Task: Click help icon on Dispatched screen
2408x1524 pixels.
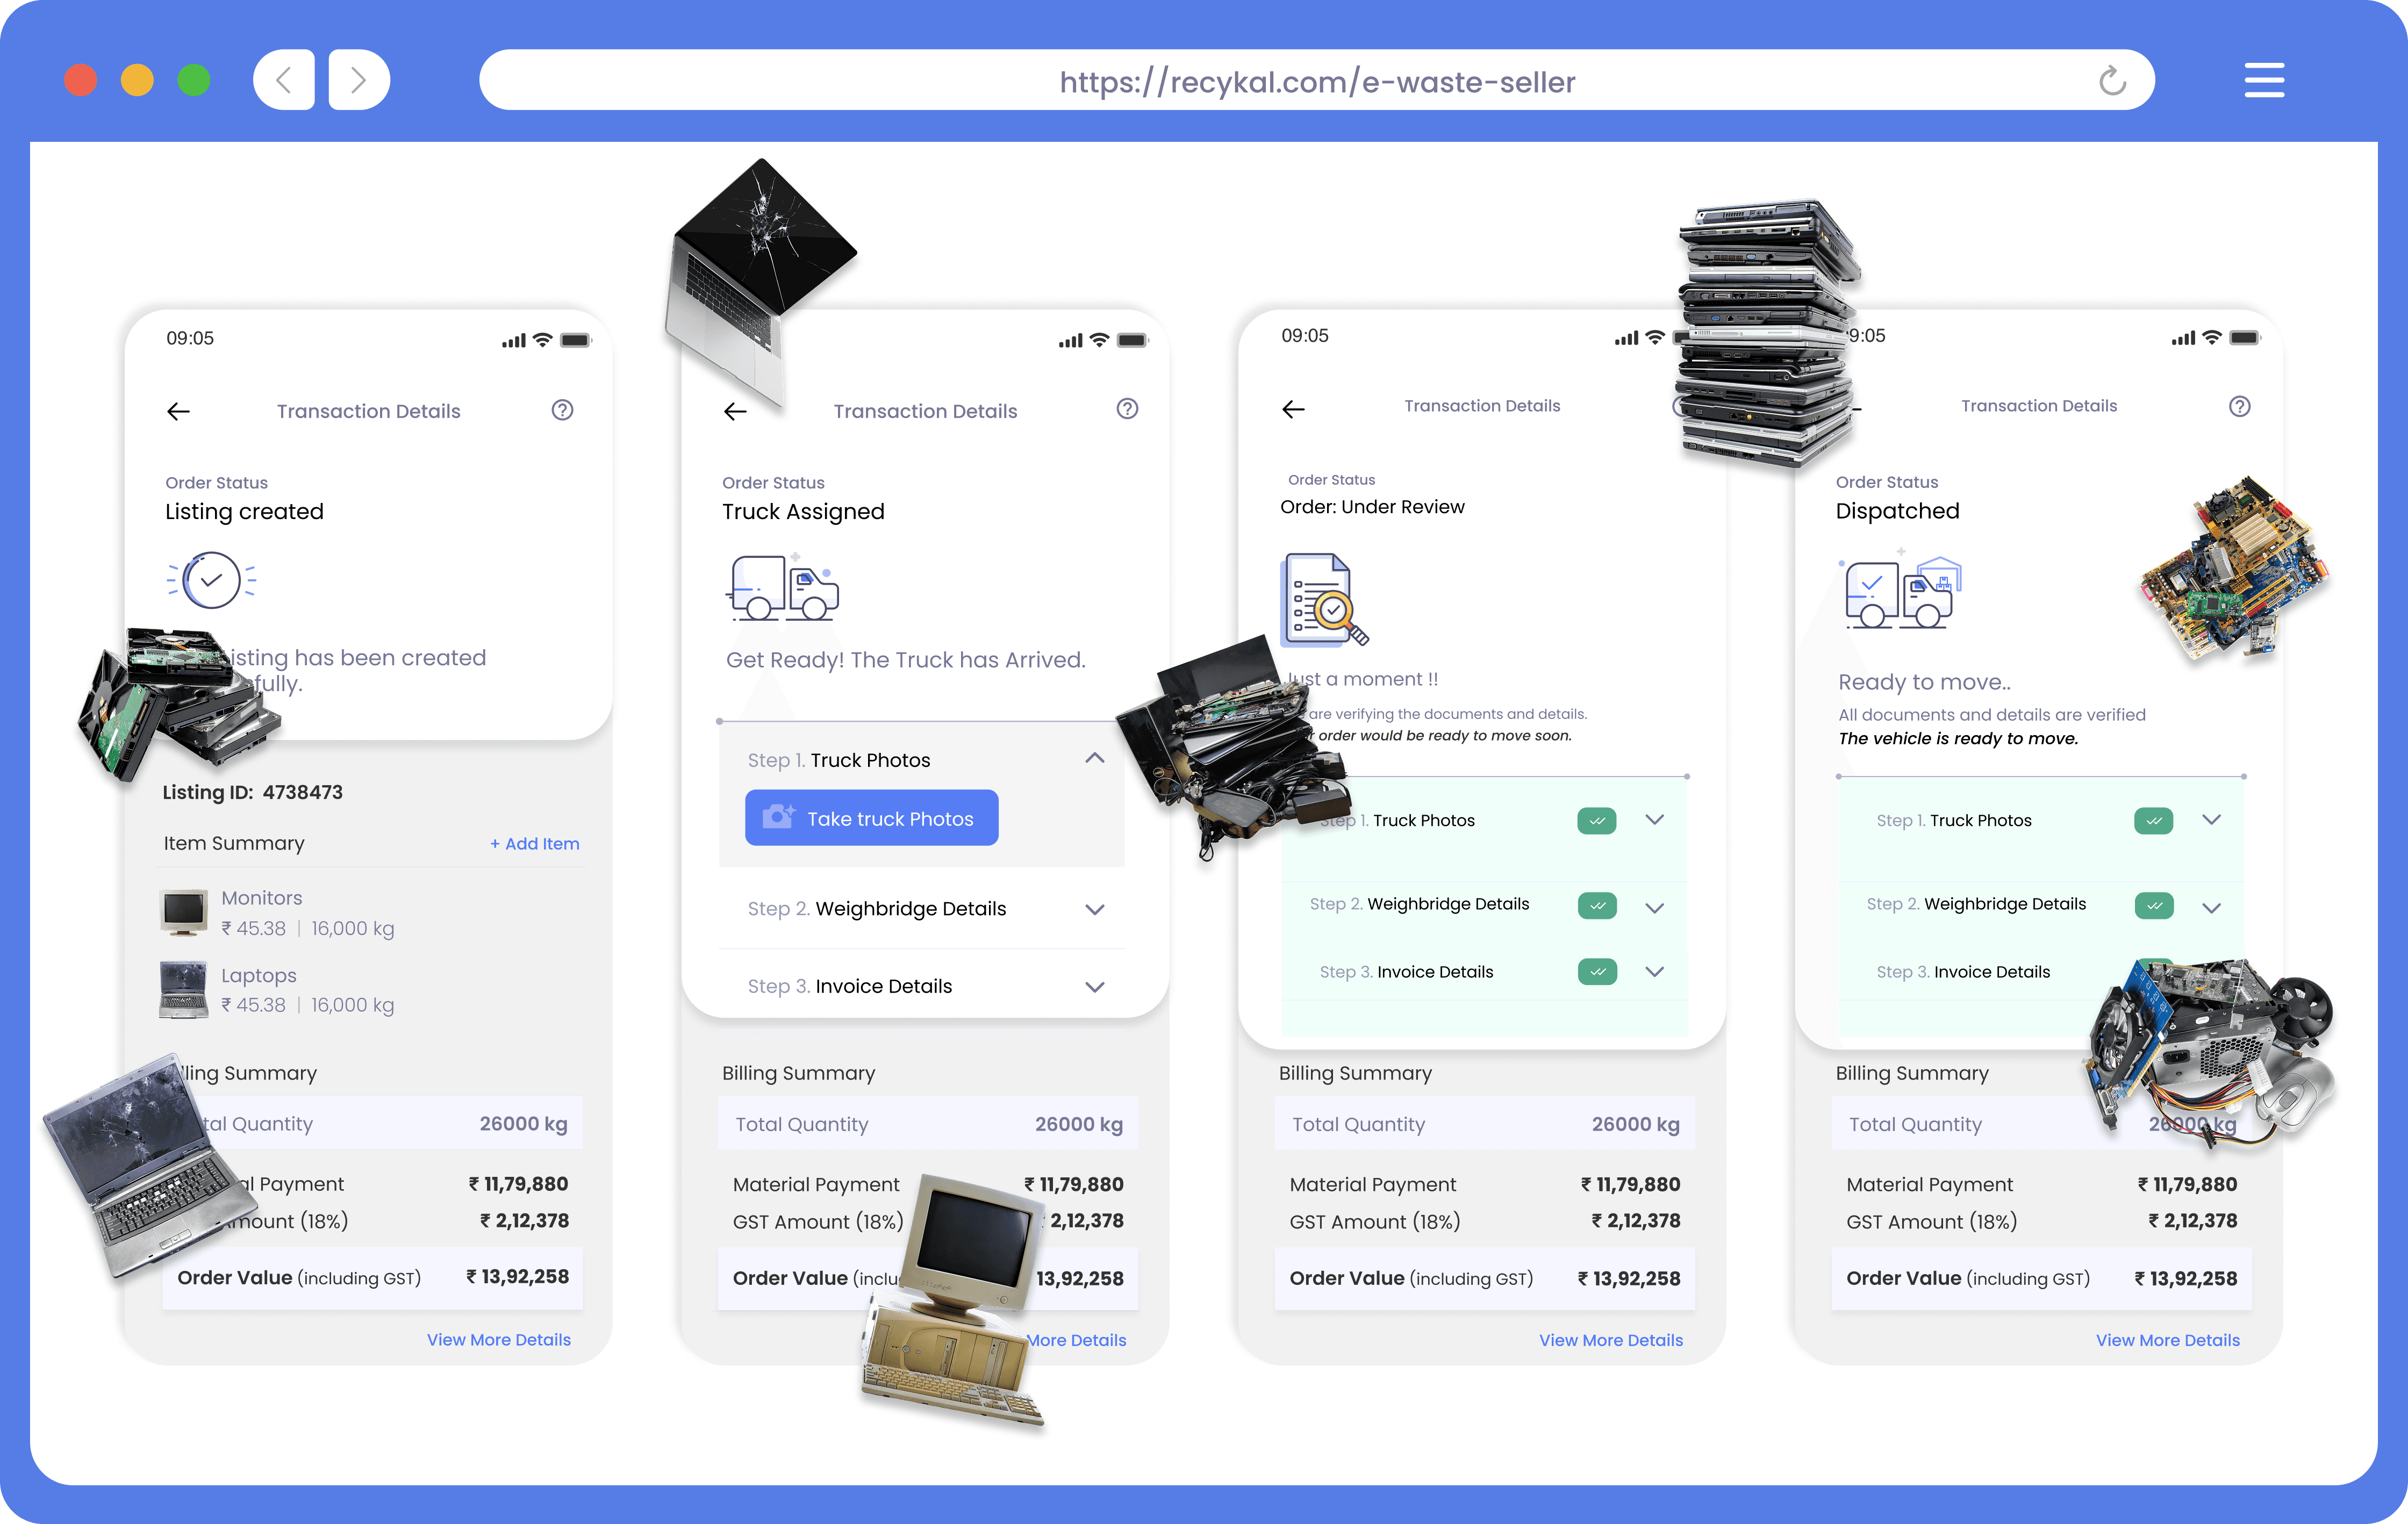Action: pos(2239,406)
